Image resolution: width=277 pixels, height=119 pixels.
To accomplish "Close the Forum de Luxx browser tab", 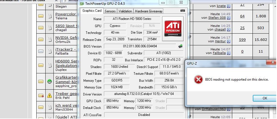I will tap(56, 1).
